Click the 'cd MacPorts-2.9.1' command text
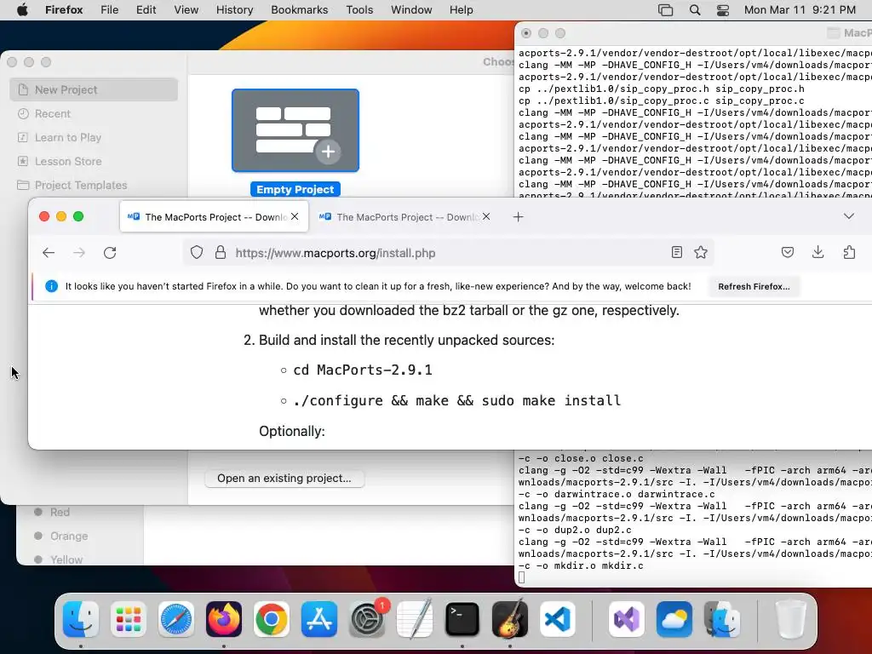 pyautogui.click(x=363, y=370)
